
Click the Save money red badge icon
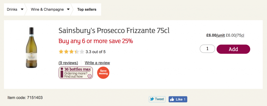click(x=103, y=73)
